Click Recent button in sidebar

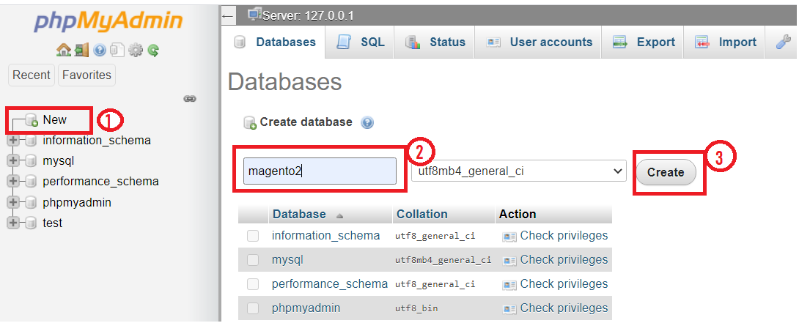pos(32,75)
